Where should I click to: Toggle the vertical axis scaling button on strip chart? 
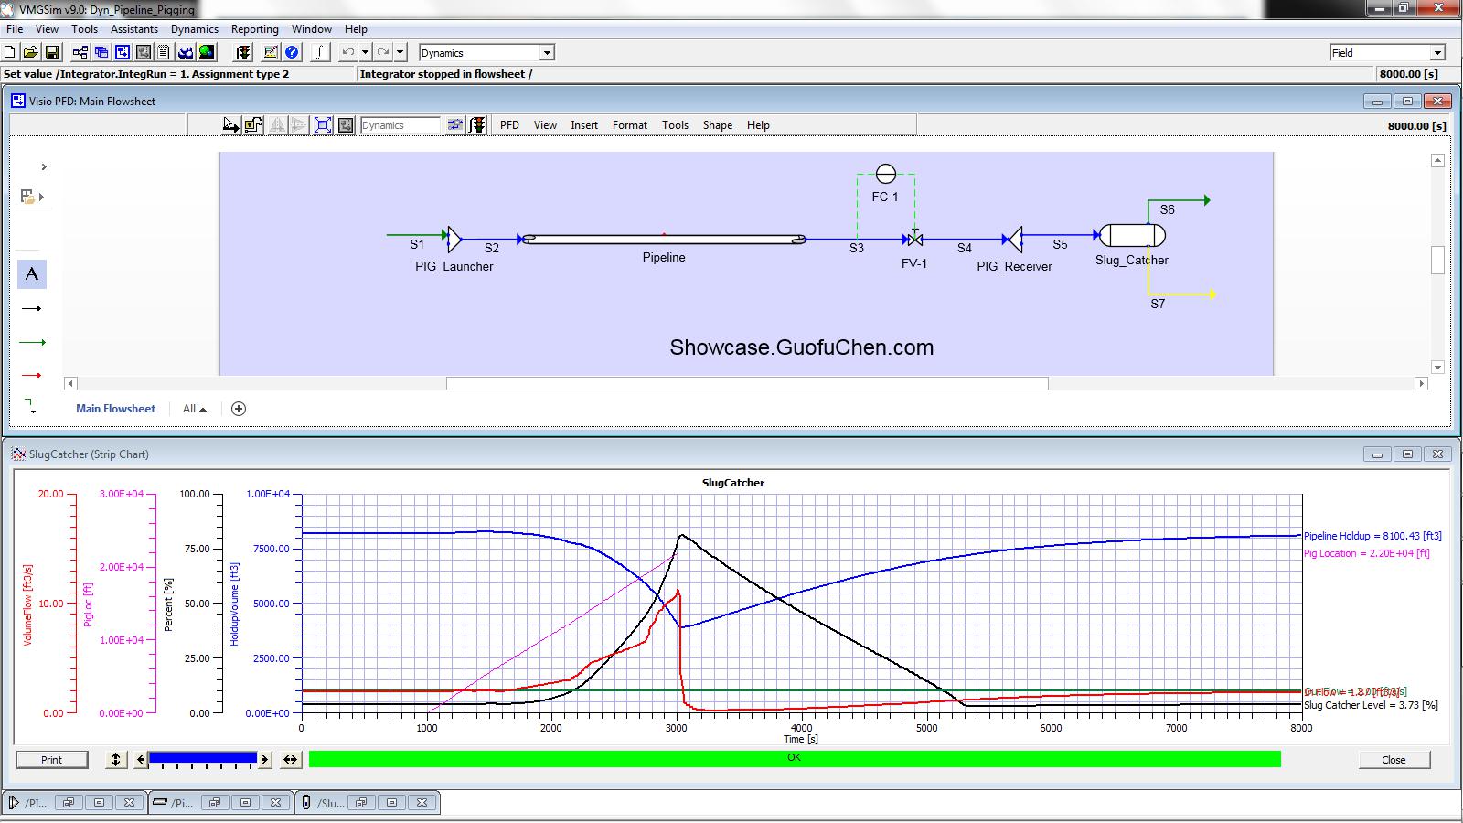pos(115,759)
